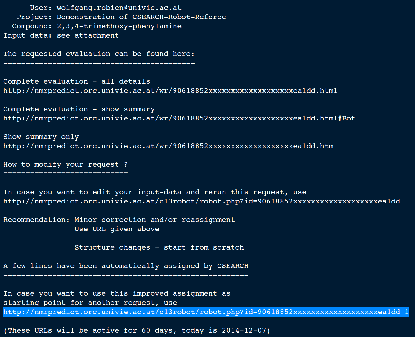Viewport: 415px width, 337px height.
Task: Click the wolfgang.robien@univie.ac.at email address
Action: [119, 8]
